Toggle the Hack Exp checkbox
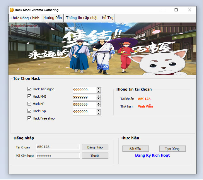 pos(29,111)
